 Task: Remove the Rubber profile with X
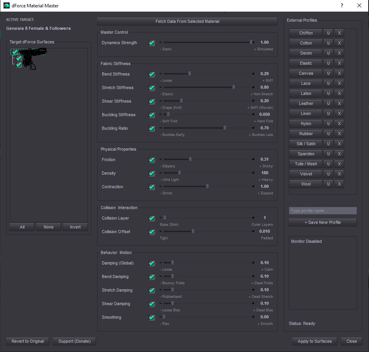(339, 134)
